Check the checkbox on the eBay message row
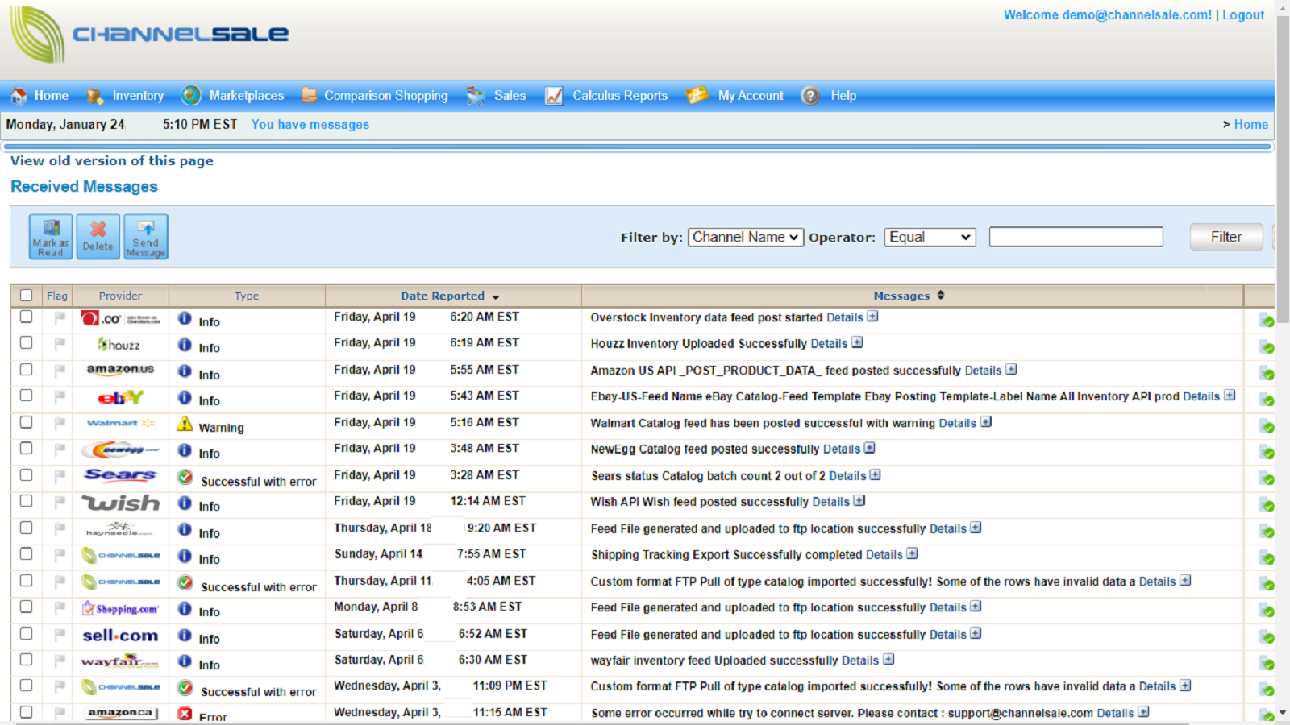 25,395
